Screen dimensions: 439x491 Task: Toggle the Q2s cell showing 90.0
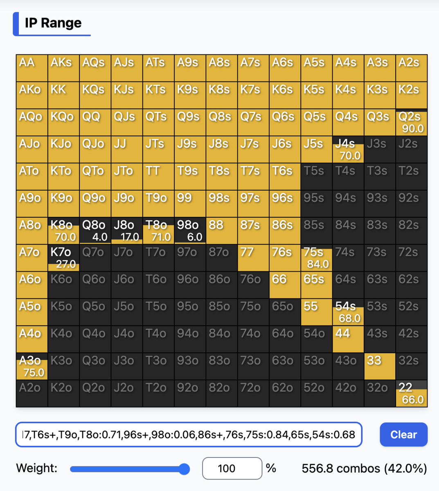point(412,122)
